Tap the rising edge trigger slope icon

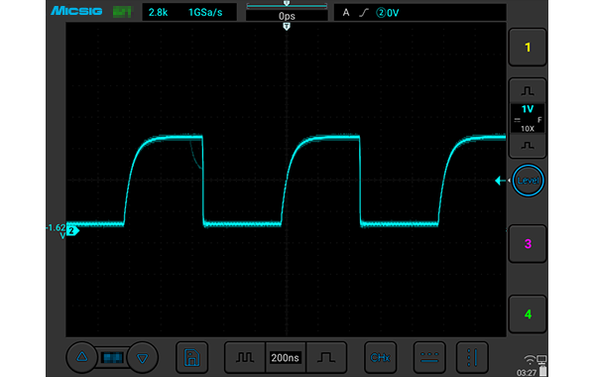click(364, 13)
